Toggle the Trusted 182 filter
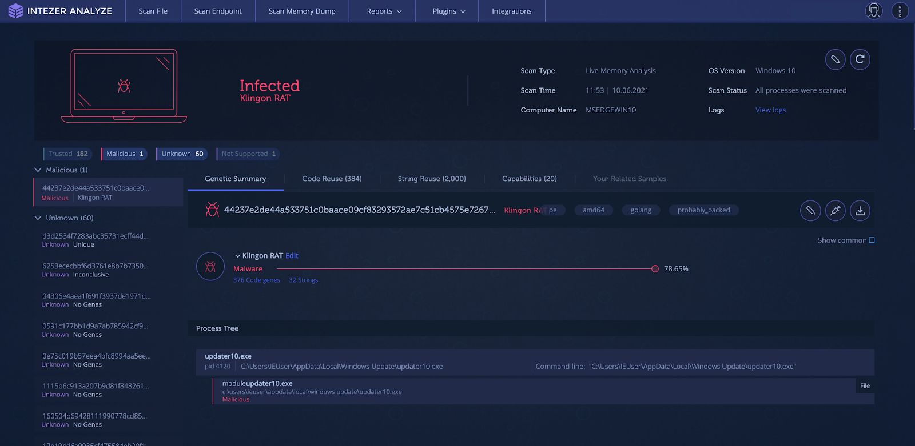Image resolution: width=915 pixels, height=446 pixels. [68, 154]
